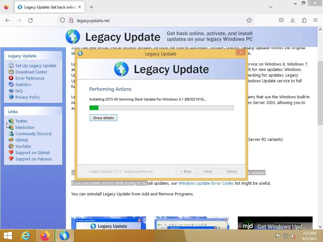Click the Support on Patreon heart icon
This screenshot has height=242, width=323.
click(x=11, y=159)
